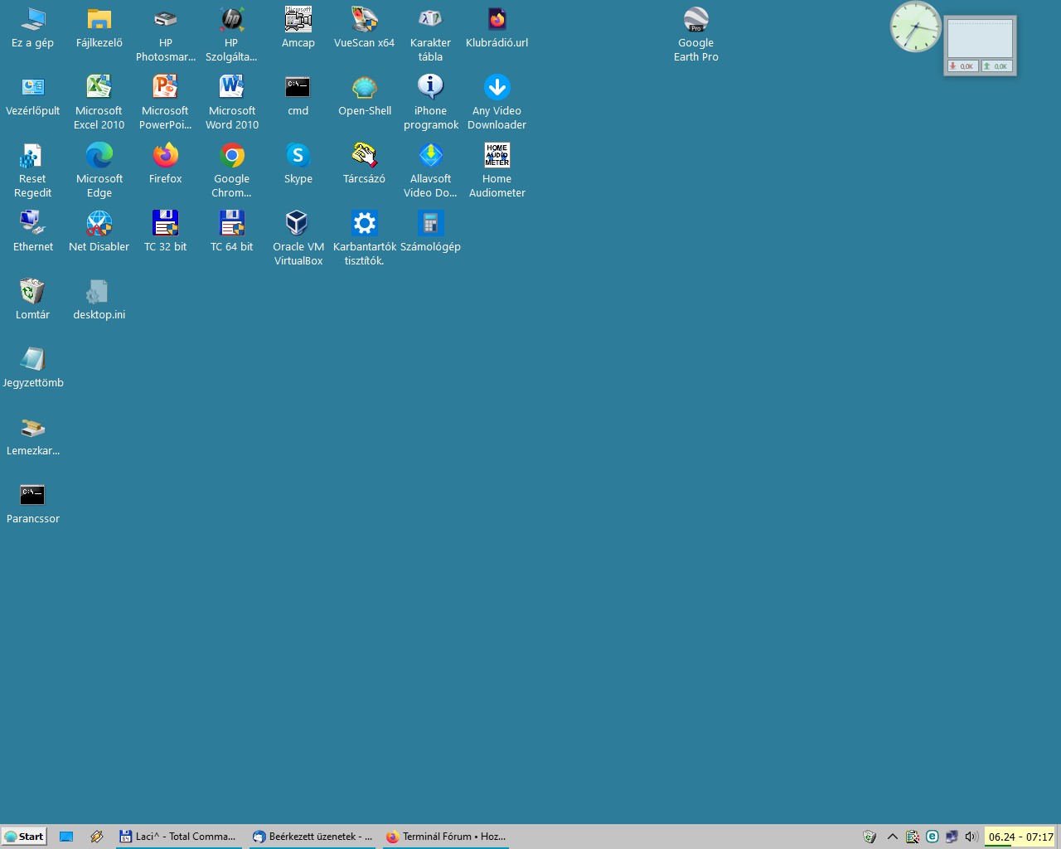Click the show desktop quick-launch icon
This screenshot has height=849, width=1061.
click(66, 837)
